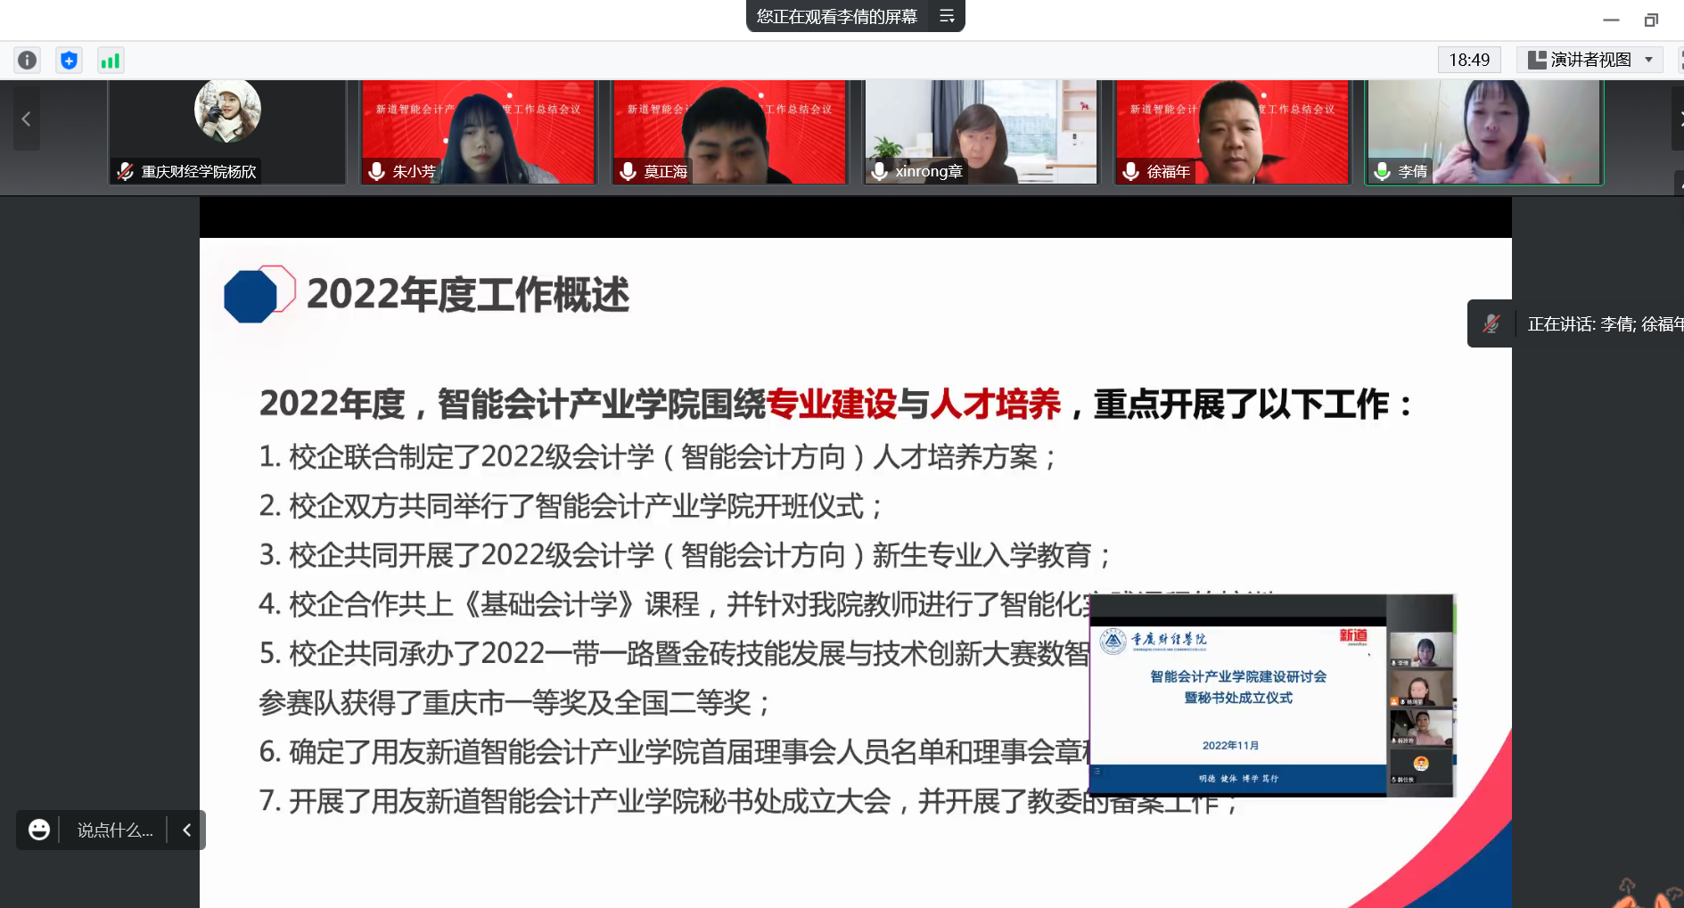Click the meeting info icon

pyautogui.click(x=28, y=60)
